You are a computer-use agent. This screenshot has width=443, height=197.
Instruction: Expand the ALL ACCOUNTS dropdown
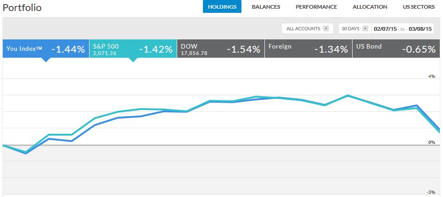click(307, 28)
